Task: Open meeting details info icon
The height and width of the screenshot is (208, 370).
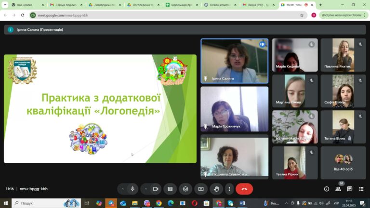Action: [327, 189]
